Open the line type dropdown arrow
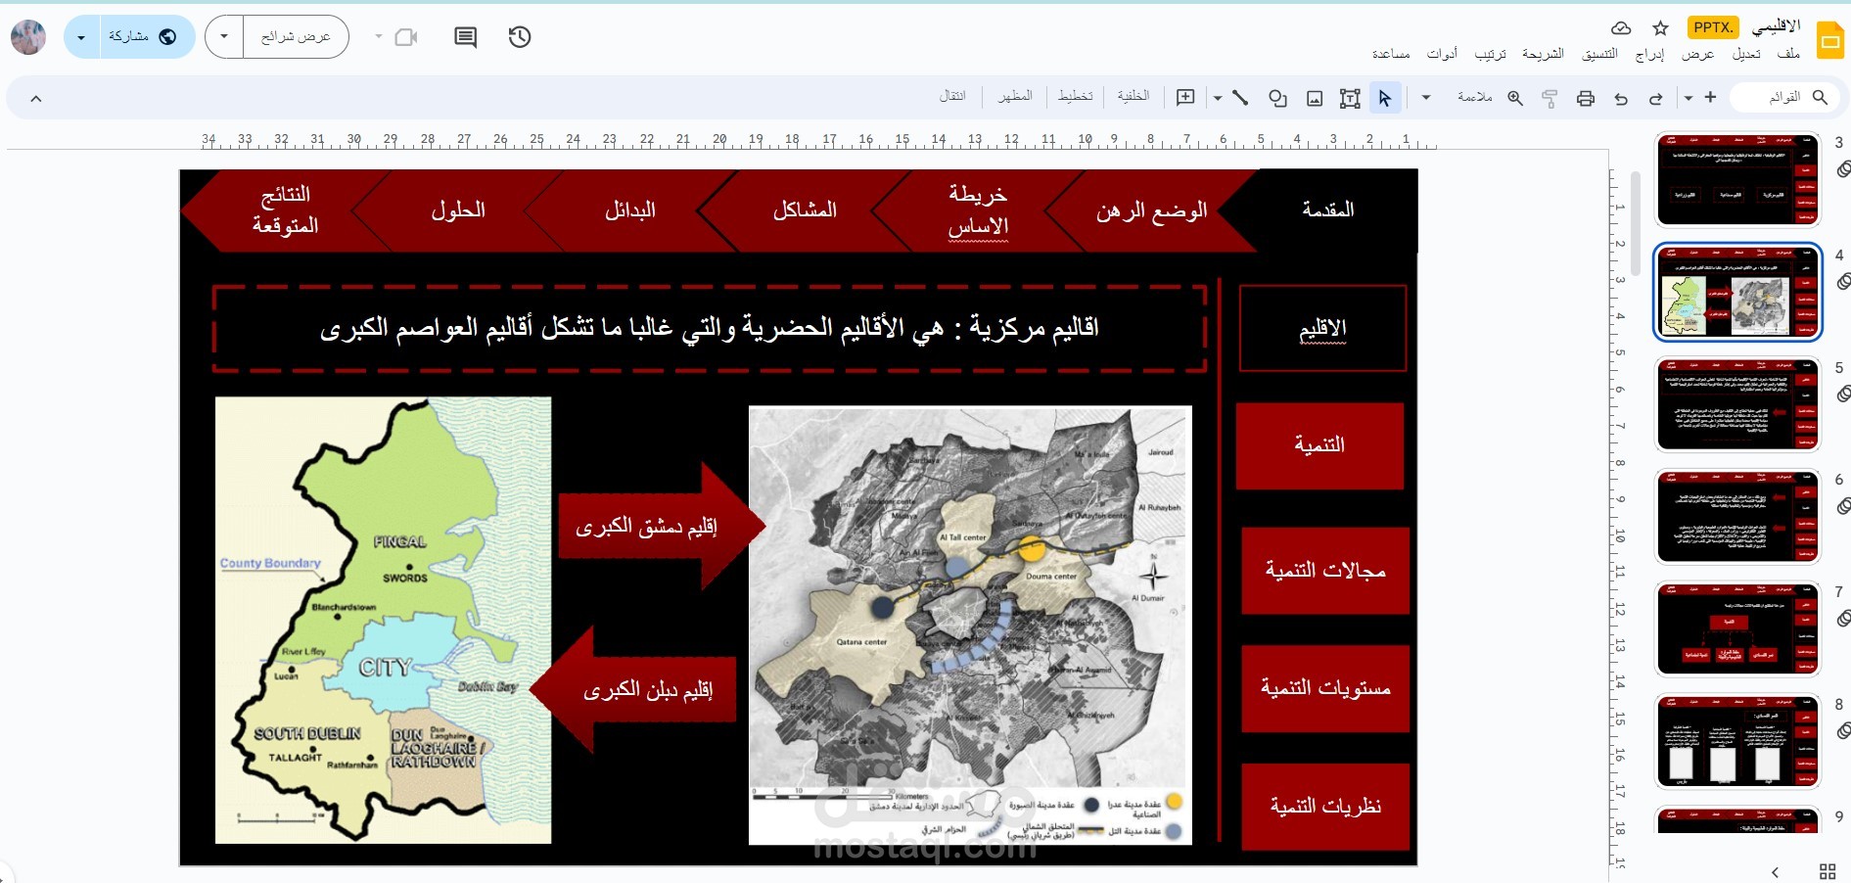The image size is (1851, 883). click(1218, 98)
